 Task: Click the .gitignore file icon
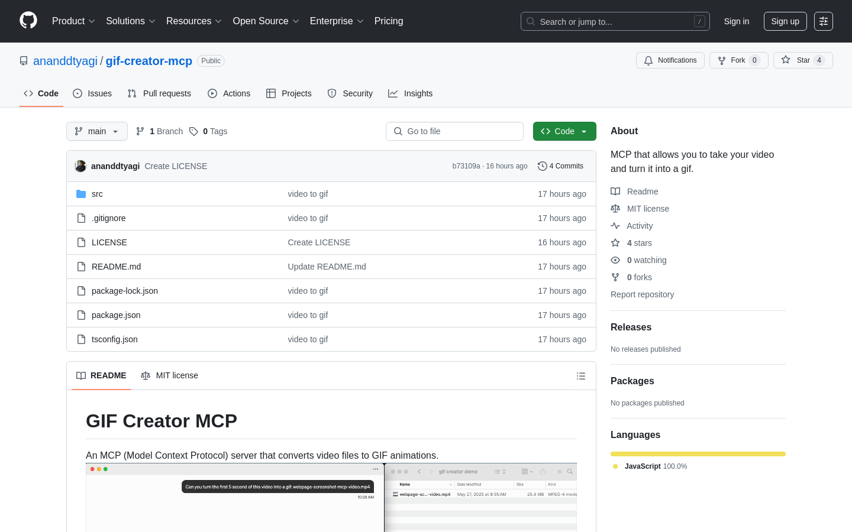pyautogui.click(x=81, y=218)
